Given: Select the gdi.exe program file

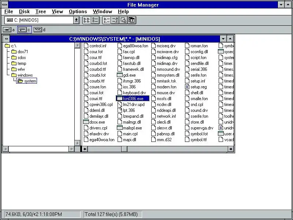Looking at the screenshot, I should 126,75.
